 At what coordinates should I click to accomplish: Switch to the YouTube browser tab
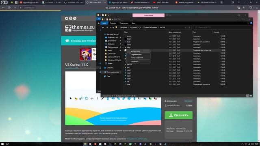point(162,2)
